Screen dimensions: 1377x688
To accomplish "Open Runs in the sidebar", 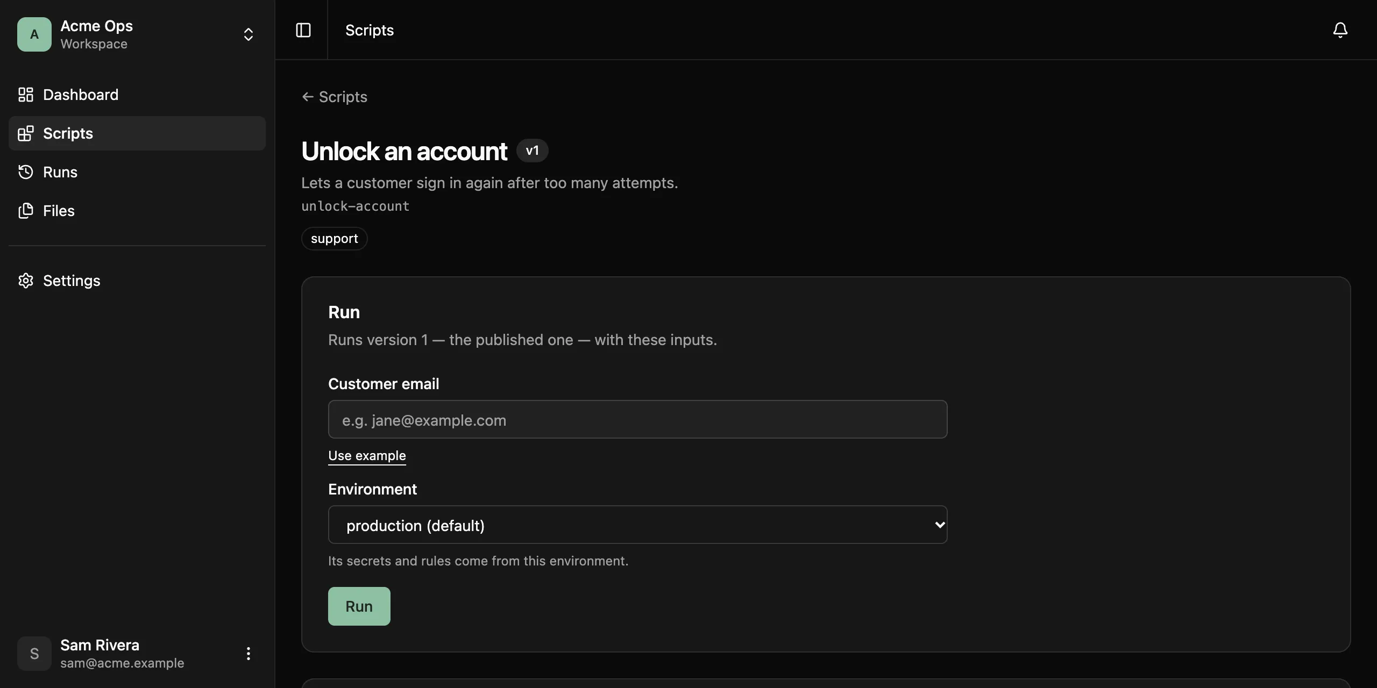I will 137,172.
